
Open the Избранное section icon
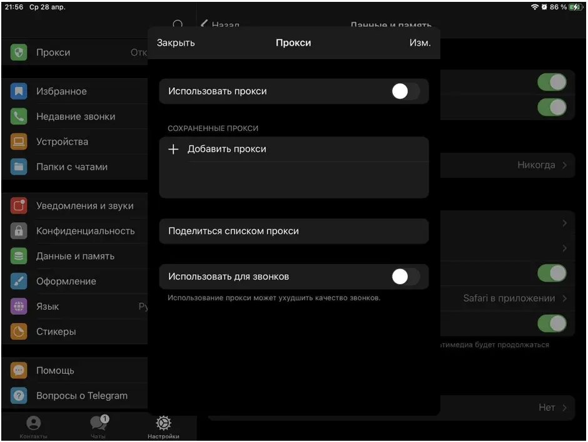coord(18,91)
